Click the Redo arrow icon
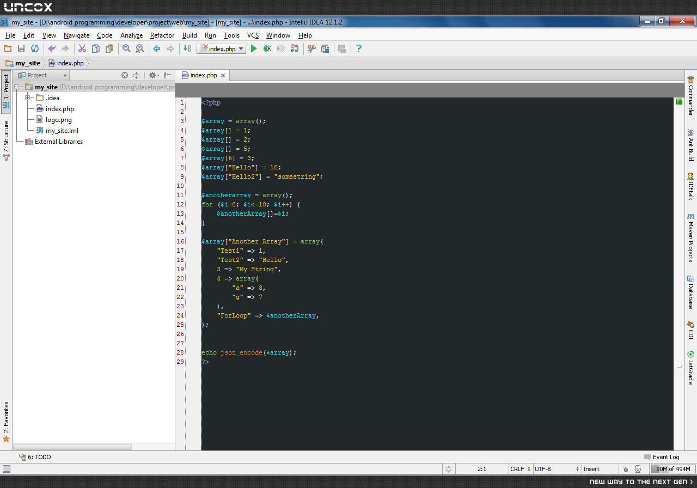 point(65,49)
